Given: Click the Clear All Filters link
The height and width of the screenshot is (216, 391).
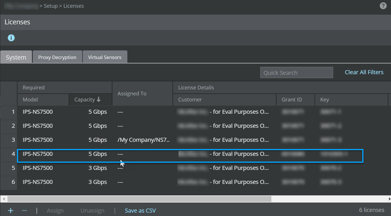Looking at the screenshot, I should coord(364,72).
